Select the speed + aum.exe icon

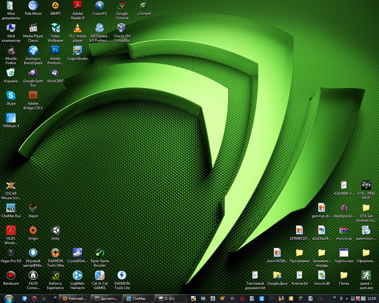pos(366,280)
